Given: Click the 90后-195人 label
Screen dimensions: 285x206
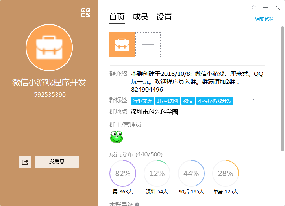Looking at the screenshot, I should pos(191,192).
